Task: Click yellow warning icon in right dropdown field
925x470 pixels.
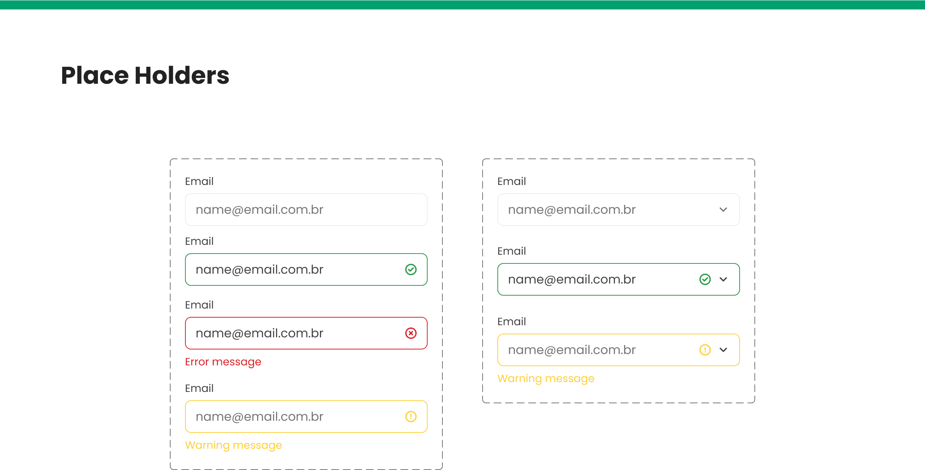Action: point(705,350)
